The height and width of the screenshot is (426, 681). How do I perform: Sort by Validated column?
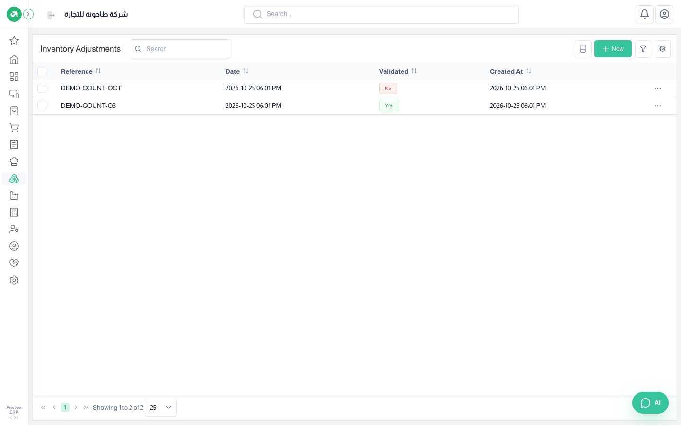[x=414, y=71]
